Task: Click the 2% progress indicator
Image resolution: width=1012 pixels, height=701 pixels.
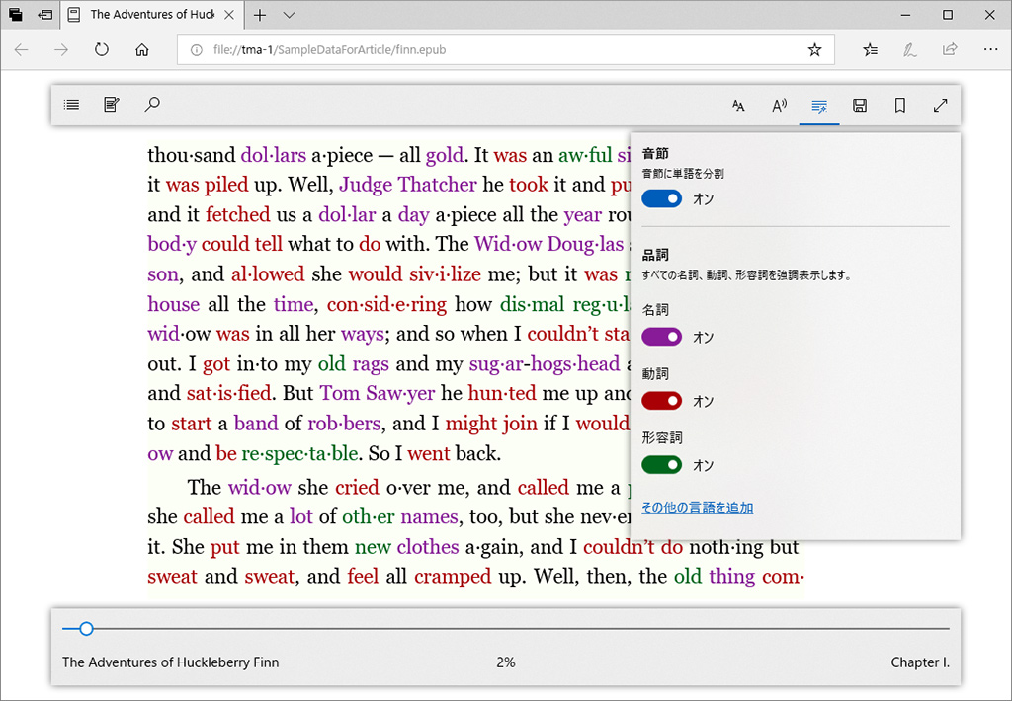Action: (506, 662)
